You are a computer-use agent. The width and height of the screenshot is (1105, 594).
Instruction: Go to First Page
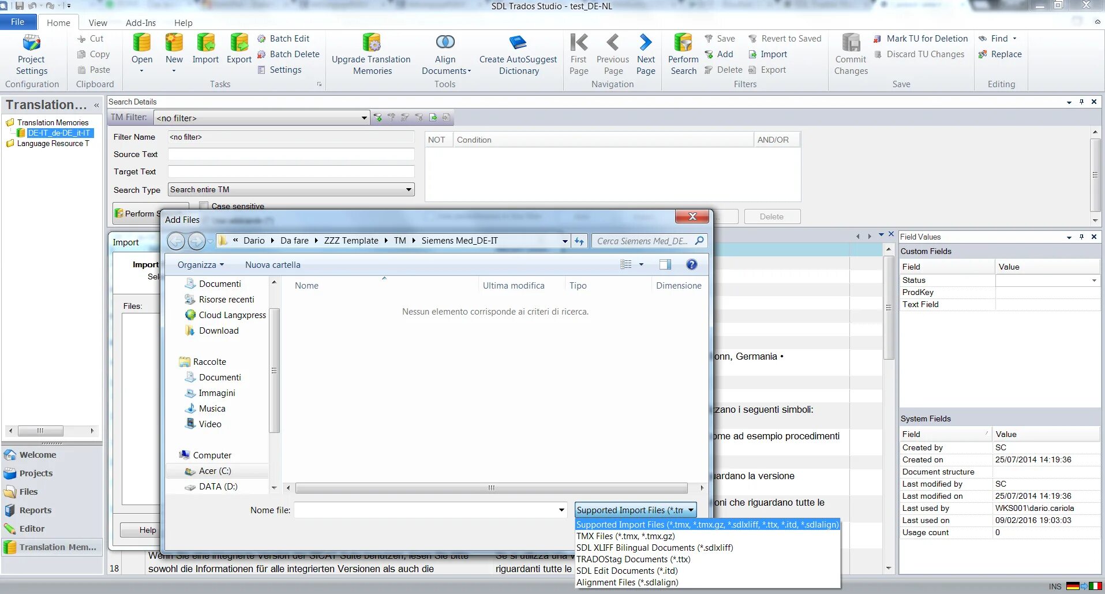(x=579, y=55)
